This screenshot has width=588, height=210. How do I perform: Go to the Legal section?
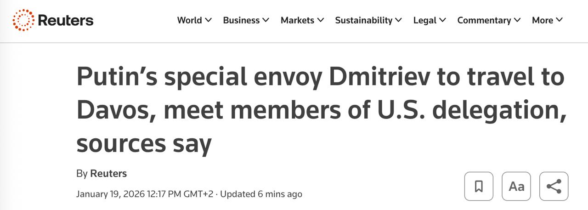[424, 20]
